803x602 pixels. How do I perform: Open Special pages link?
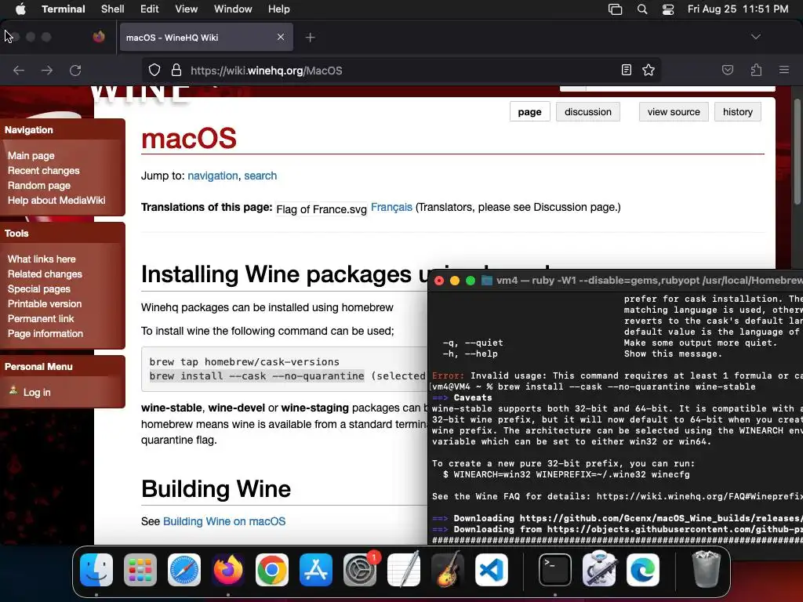(39, 288)
